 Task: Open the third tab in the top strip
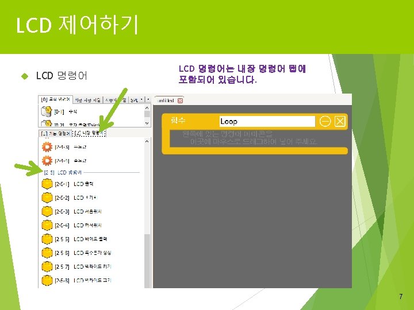116,100
